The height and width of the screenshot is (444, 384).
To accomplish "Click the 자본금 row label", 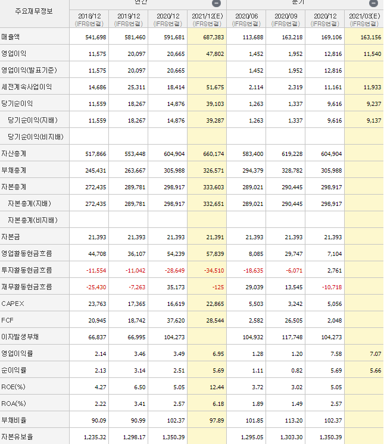I will point(11,237).
